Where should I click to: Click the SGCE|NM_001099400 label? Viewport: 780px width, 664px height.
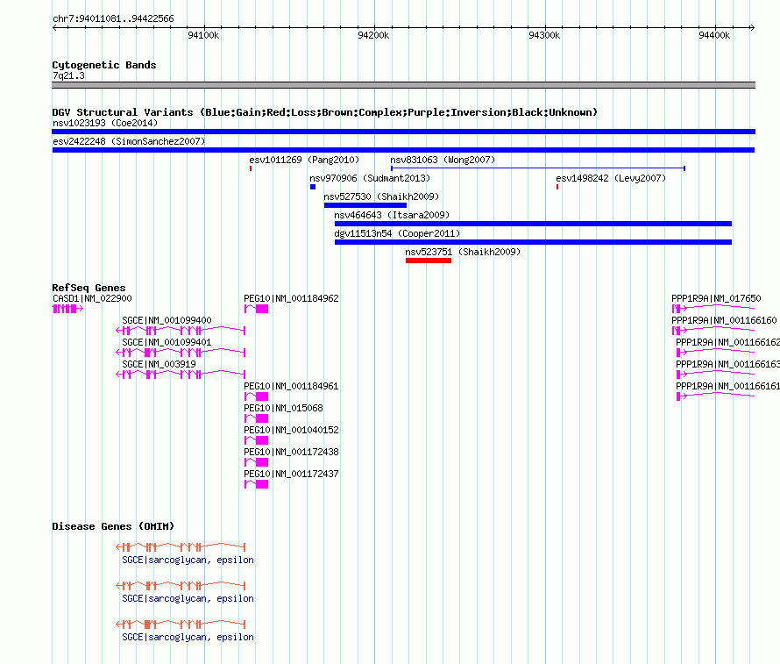coord(167,320)
